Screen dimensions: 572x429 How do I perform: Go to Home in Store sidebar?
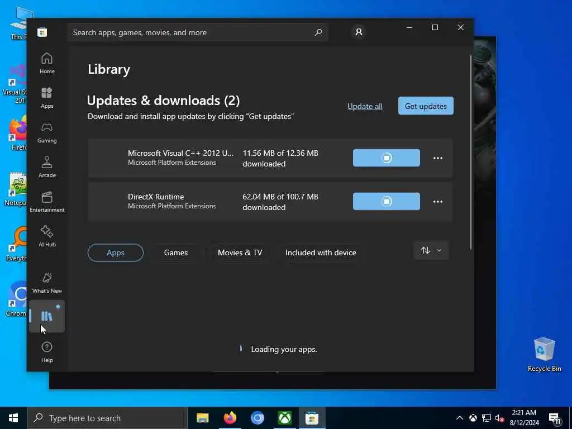(x=47, y=63)
